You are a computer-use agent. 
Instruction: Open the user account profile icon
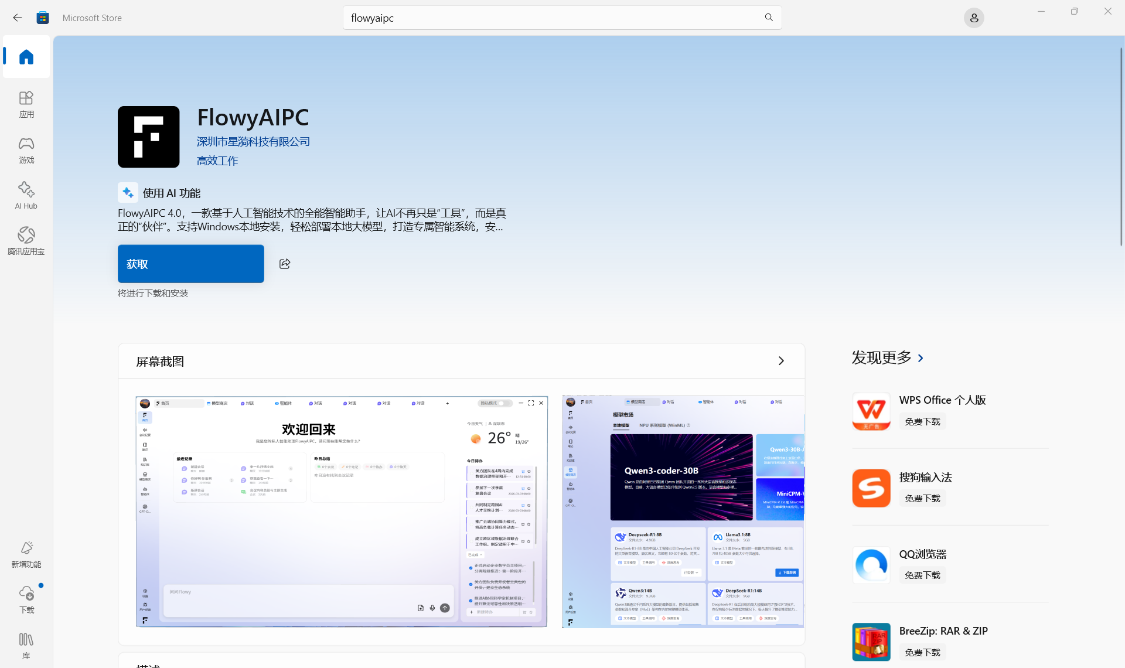974,18
